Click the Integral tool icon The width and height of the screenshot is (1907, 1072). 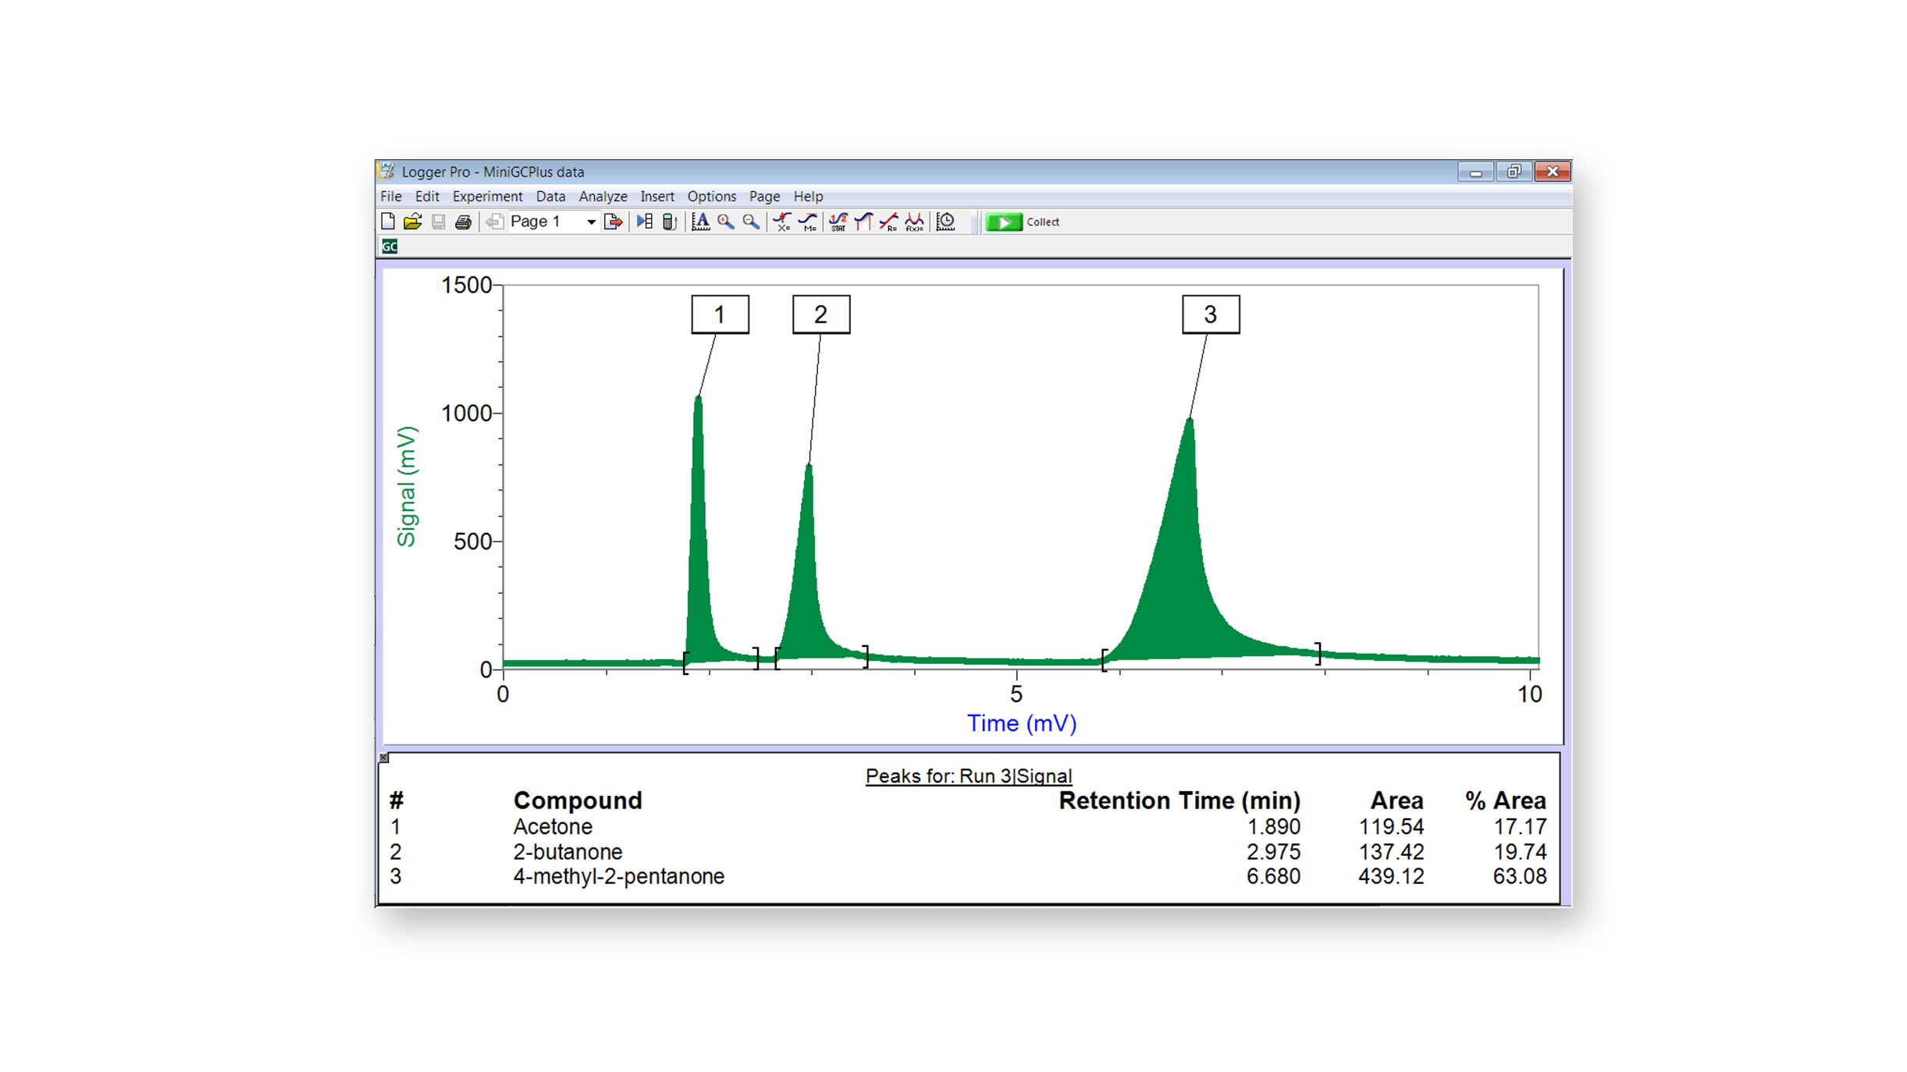(x=863, y=222)
